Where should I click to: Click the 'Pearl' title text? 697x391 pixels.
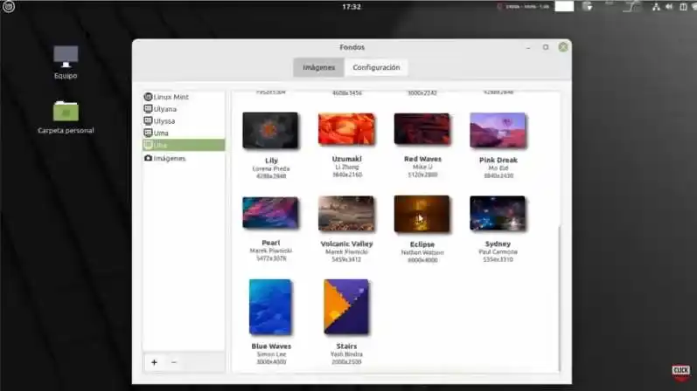coord(271,243)
